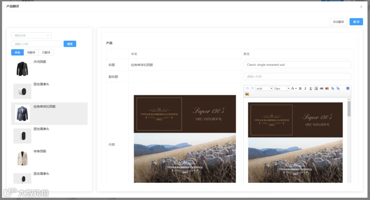Click paperclip icon right after the image icon
370x200 pixels.
pyautogui.click(x=333, y=88)
